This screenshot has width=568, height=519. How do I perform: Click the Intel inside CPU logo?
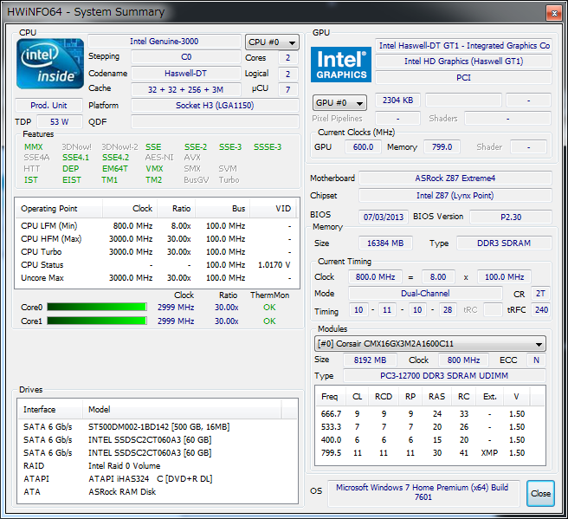(50, 63)
